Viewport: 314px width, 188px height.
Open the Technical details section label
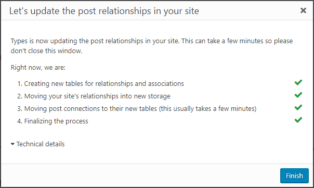click(41, 144)
